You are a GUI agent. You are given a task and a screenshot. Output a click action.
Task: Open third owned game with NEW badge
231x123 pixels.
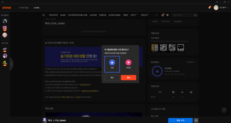5,63
